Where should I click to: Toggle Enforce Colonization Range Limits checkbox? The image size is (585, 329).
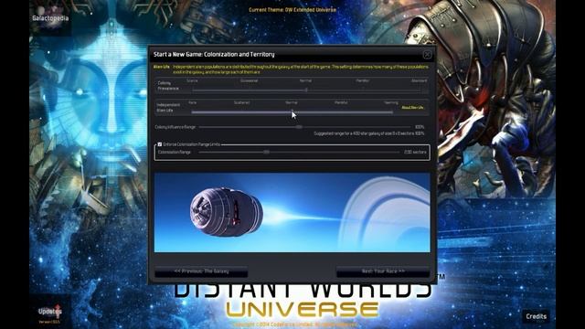click(160, 144)
